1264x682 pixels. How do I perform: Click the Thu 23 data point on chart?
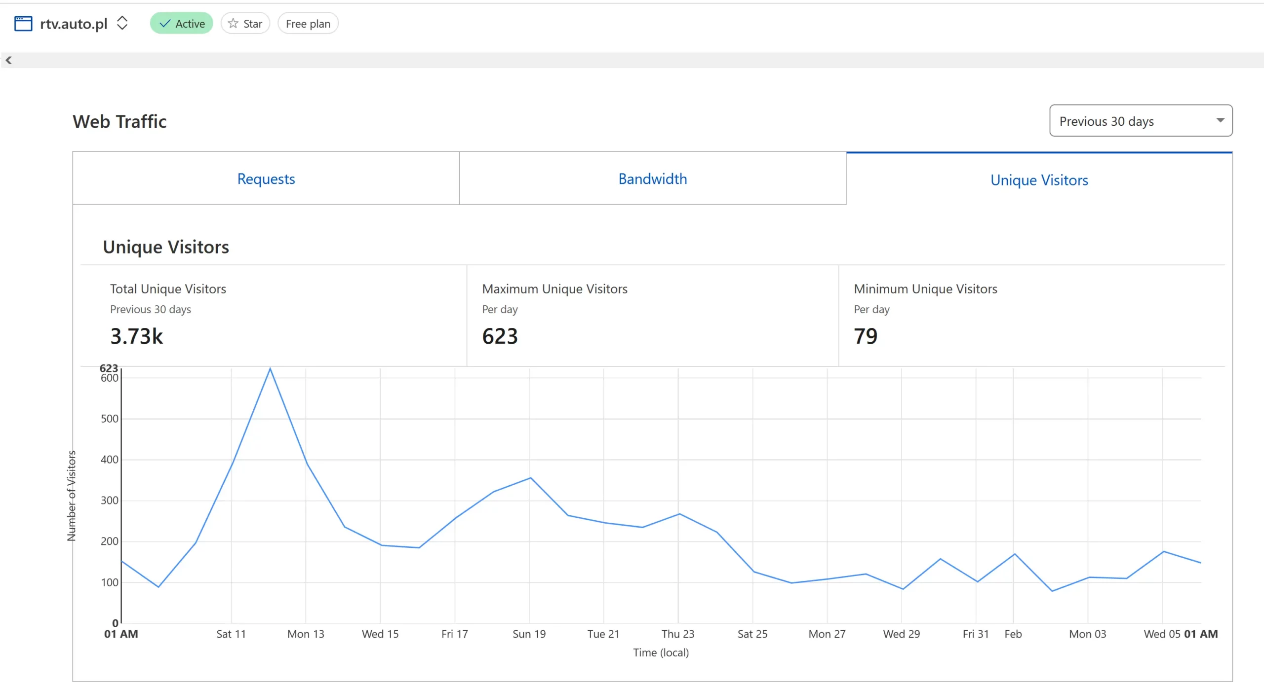pyautogui.click(x=679, y=514)
